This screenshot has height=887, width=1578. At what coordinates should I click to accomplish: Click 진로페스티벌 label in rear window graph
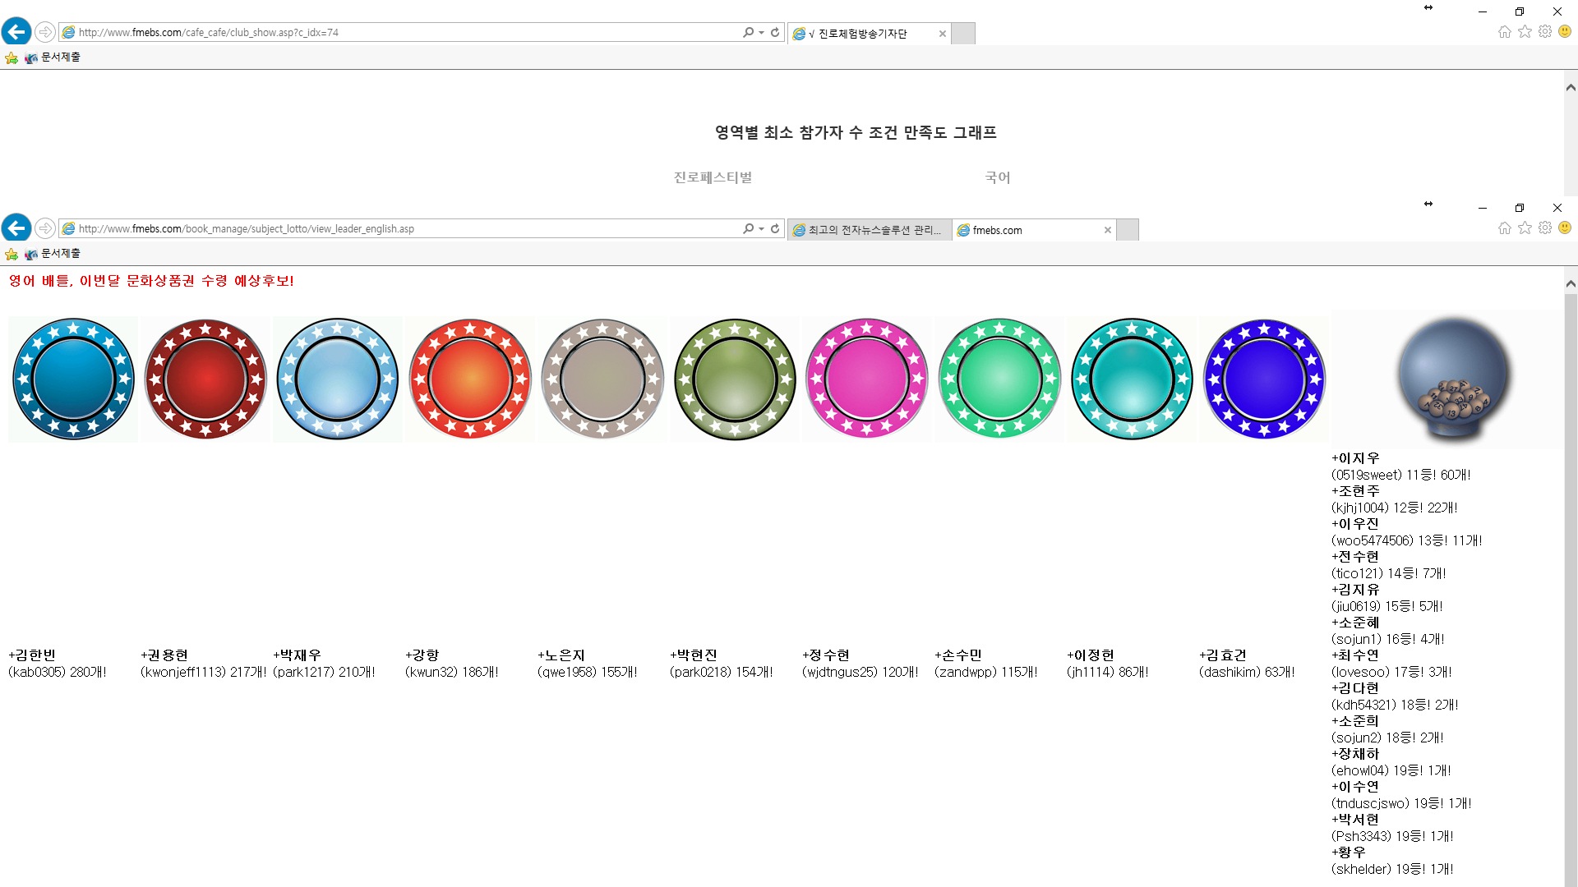713,177
